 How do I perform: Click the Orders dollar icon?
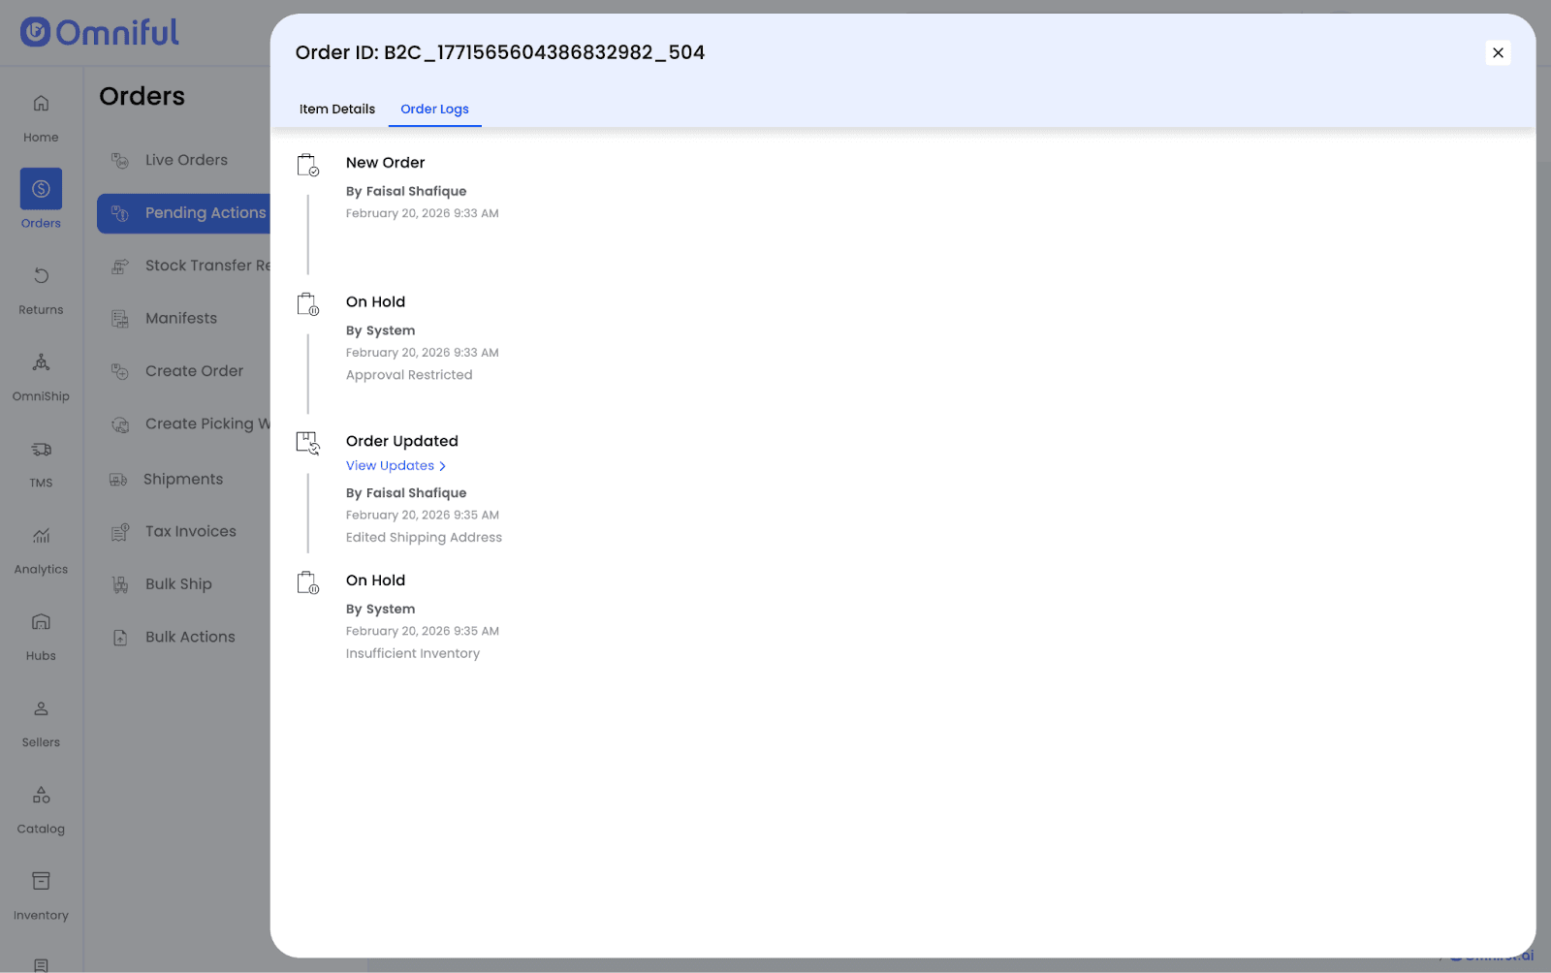tap(41, 189)
